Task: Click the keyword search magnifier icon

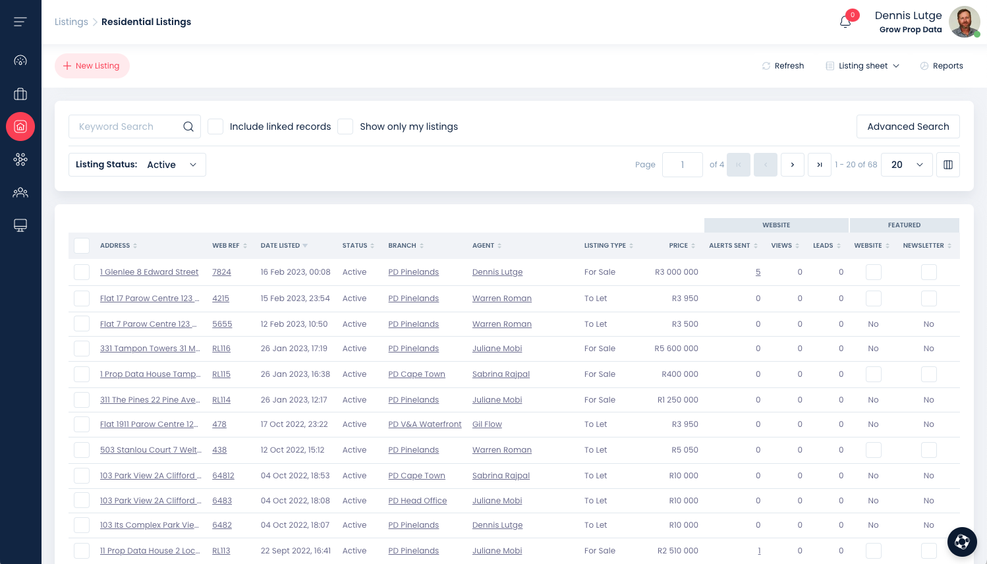Action: click(x=188, y=127)
